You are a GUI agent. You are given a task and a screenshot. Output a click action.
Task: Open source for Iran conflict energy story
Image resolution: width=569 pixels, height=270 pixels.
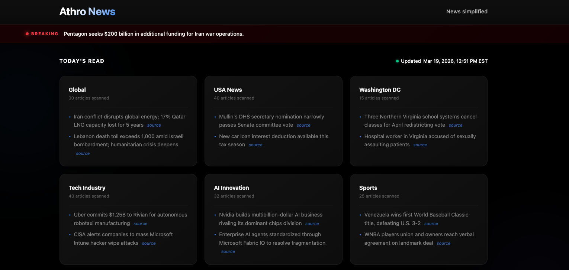pyautogui.click(x=154, y=126)
